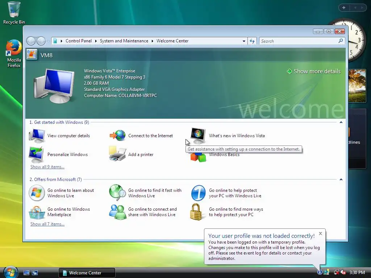
Task: Click Go online to Windows Marketplace text
Action: pyautogui.click(x=68, y=212)
